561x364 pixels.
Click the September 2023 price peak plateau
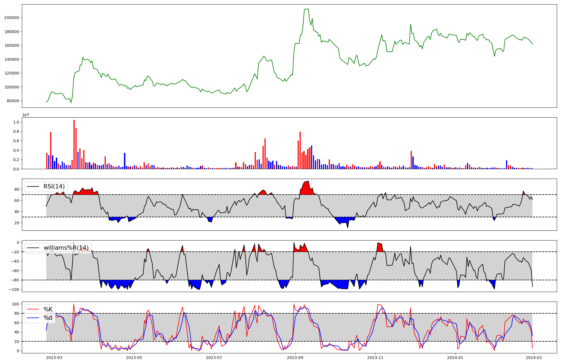point(306,9)
